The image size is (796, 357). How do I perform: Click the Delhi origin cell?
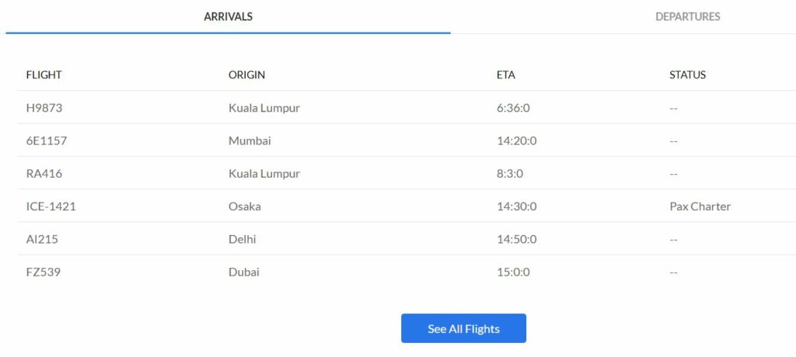click(x=243, y=239)
